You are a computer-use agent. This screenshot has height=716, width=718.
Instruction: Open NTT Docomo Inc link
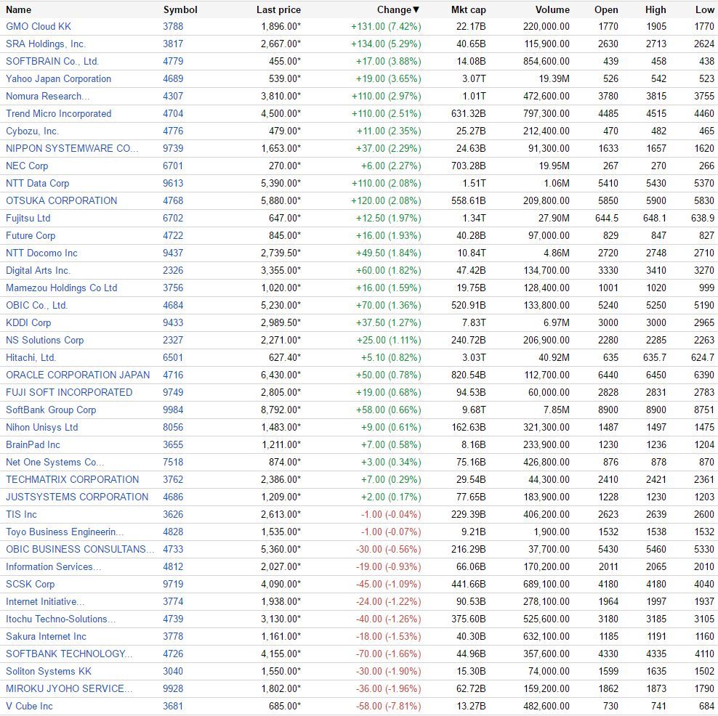41,253
